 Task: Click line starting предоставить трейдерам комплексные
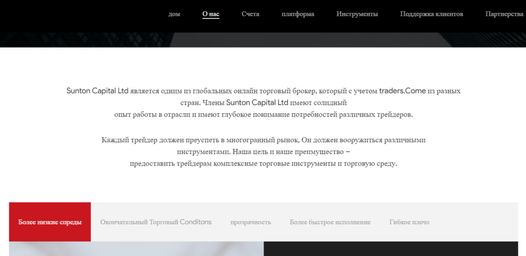[x=264, y=164]
